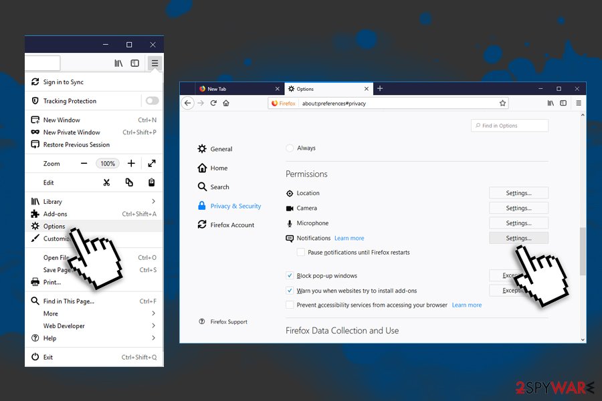Select the Always radio option
Image resolution: width=602 pixels, height=401 pixels.
[x=290, y=148]
